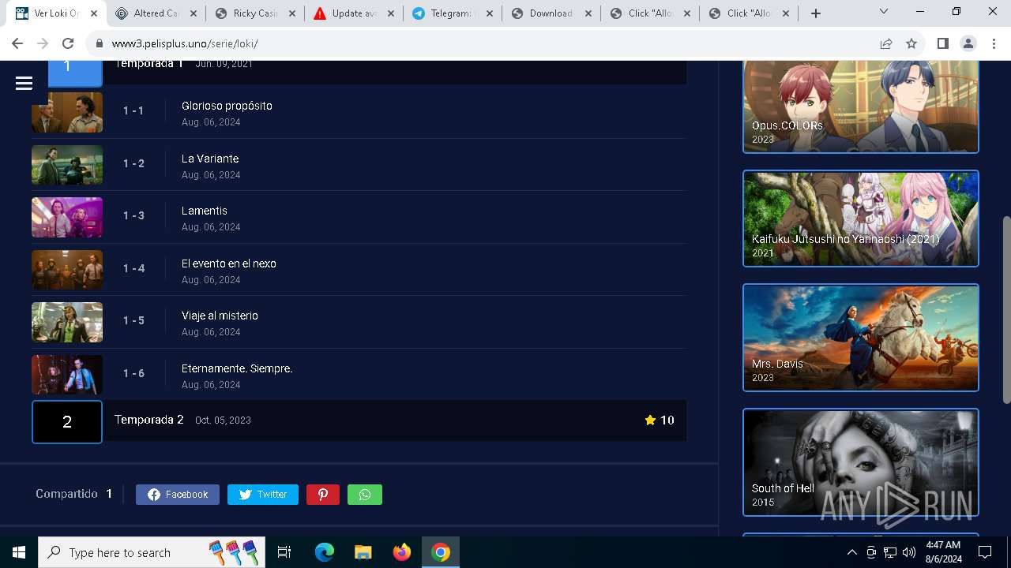The width and height of the screenshot is (1011, 568).
Task: Click thumbnail of episode 1-2
Action: point(67,165)
